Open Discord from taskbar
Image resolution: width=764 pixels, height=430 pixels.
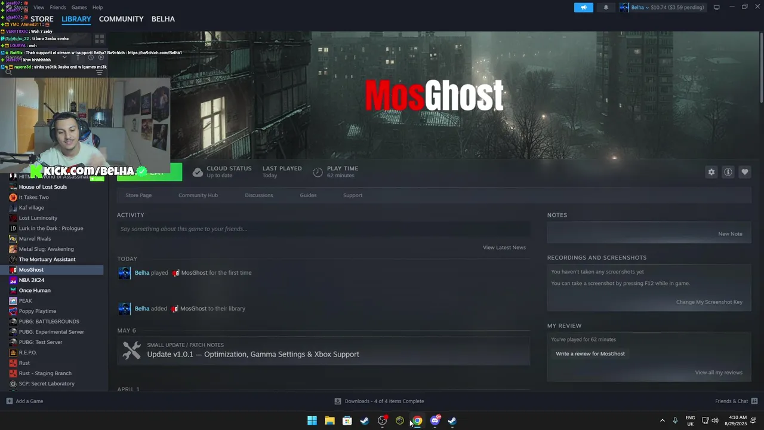pos(435,420)
